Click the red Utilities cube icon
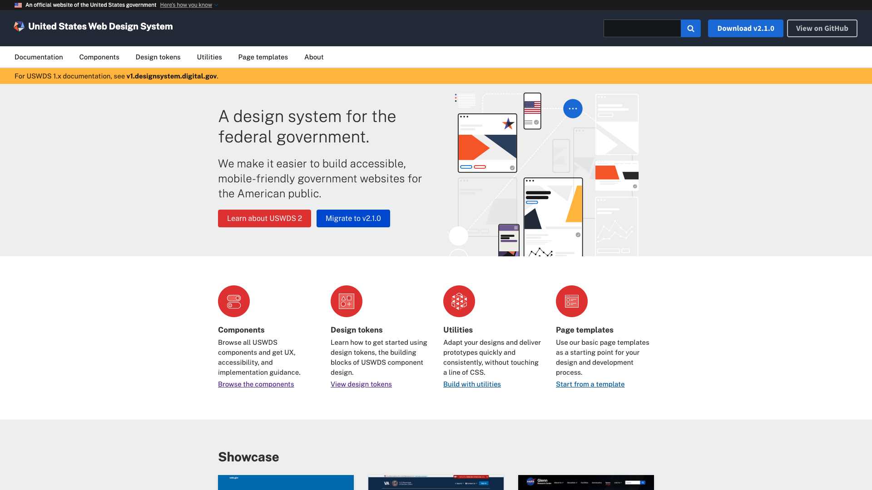 point(459,301)
